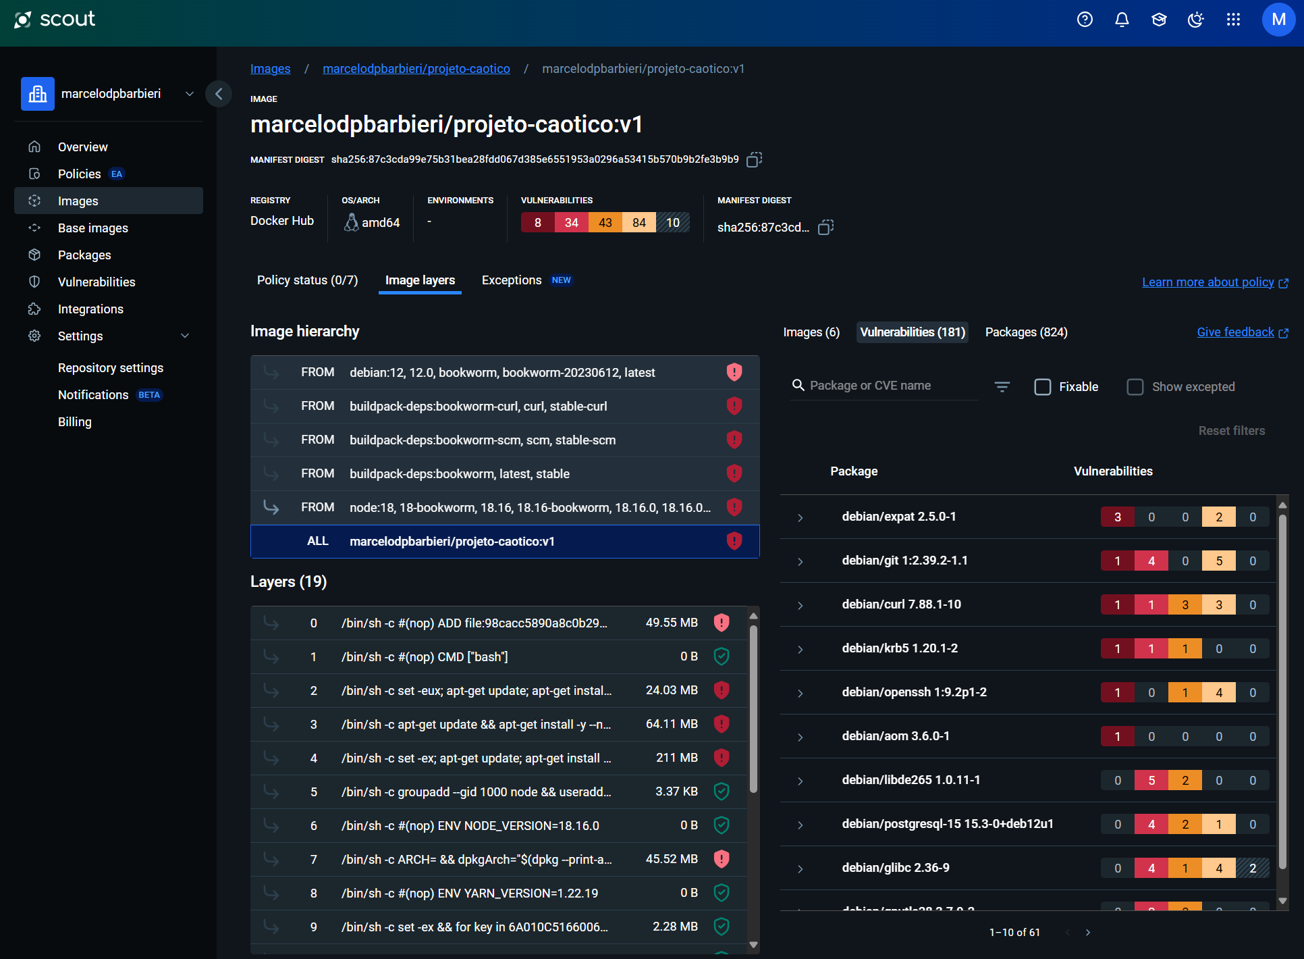
Task: Switch to Policy status tab
Action: click(x=307, y=280)
